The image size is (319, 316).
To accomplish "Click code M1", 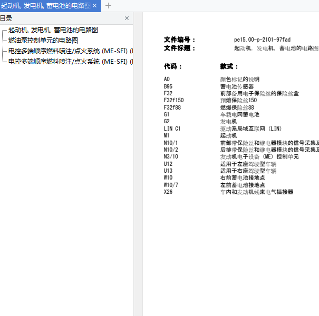I will pos(167,135).
